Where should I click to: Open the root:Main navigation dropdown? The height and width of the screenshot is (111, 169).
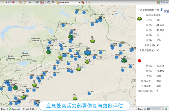[x=70, y=3]
